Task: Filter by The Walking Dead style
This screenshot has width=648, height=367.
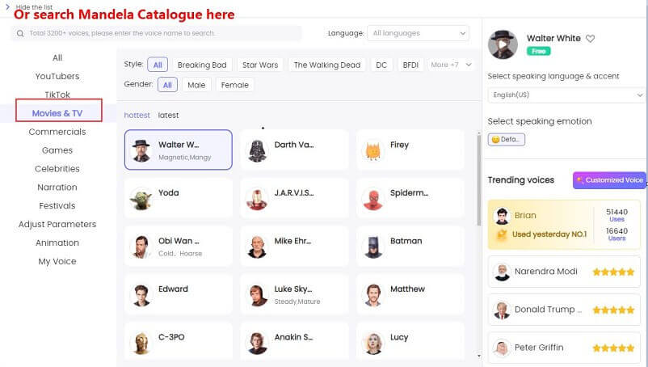Action: pyautogui.click(x=327, y=65)
